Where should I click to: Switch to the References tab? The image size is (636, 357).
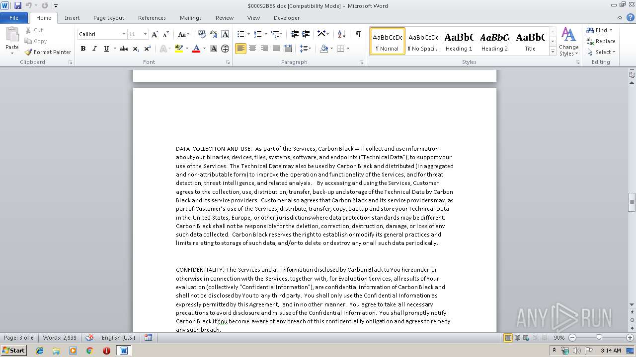point(152,18)
